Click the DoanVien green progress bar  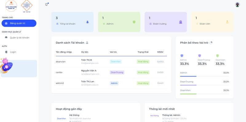pyautogui.click(x=188, y=94)
